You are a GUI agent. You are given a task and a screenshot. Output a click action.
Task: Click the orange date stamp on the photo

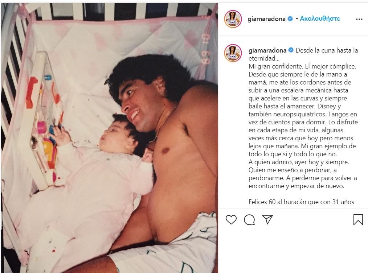pyautogui.click(x=205, y=49)
